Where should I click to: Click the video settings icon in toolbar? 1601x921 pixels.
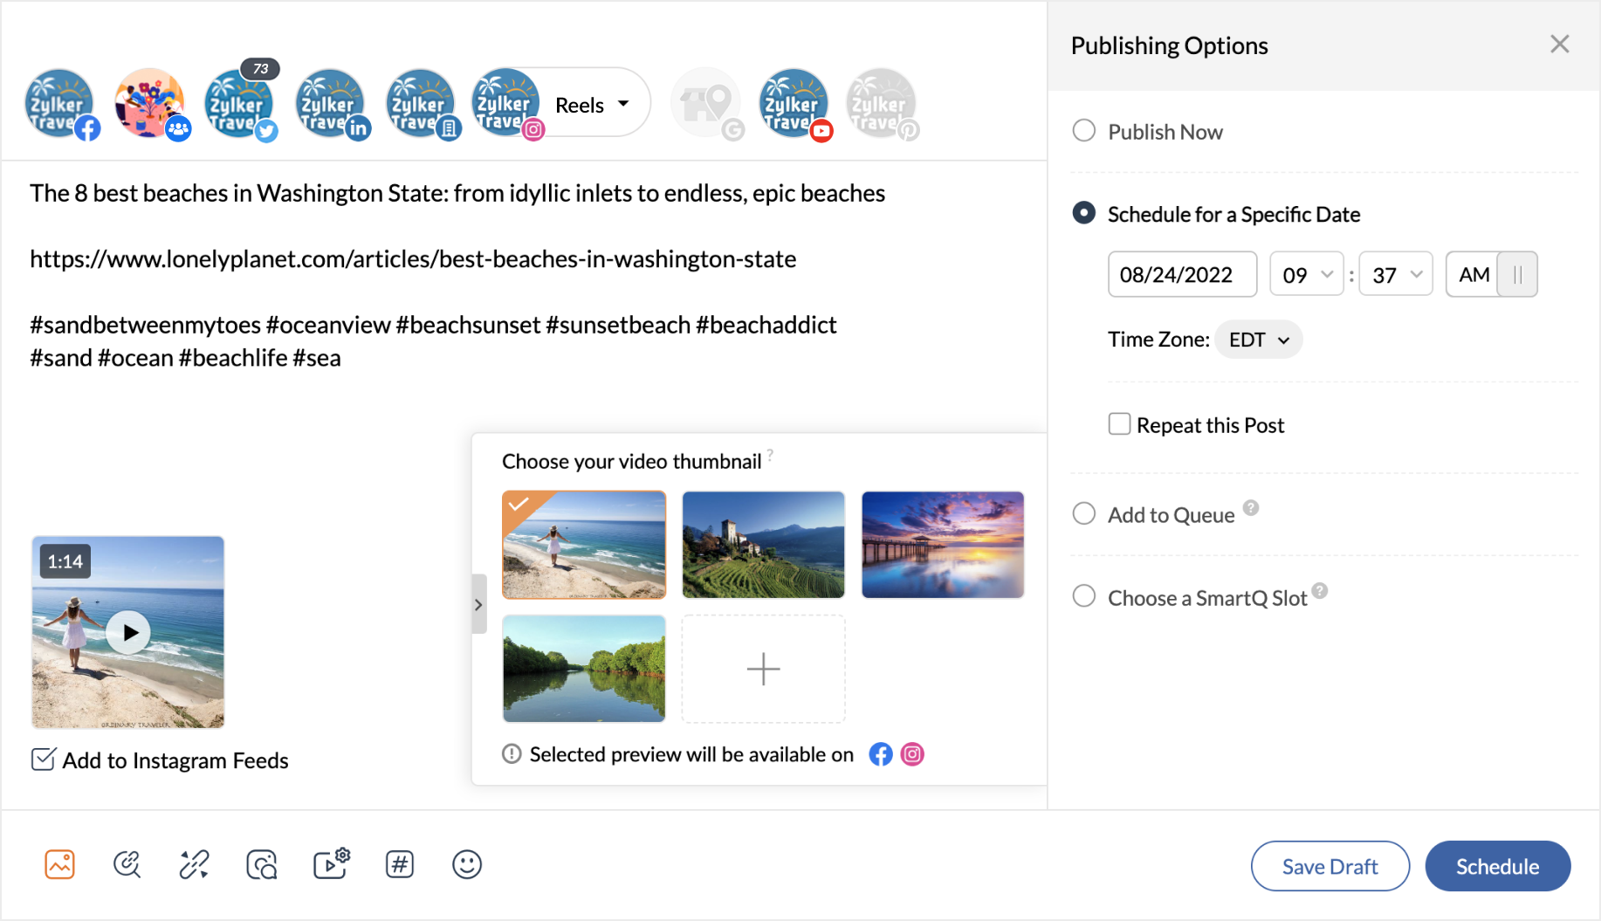coord(331,864)
